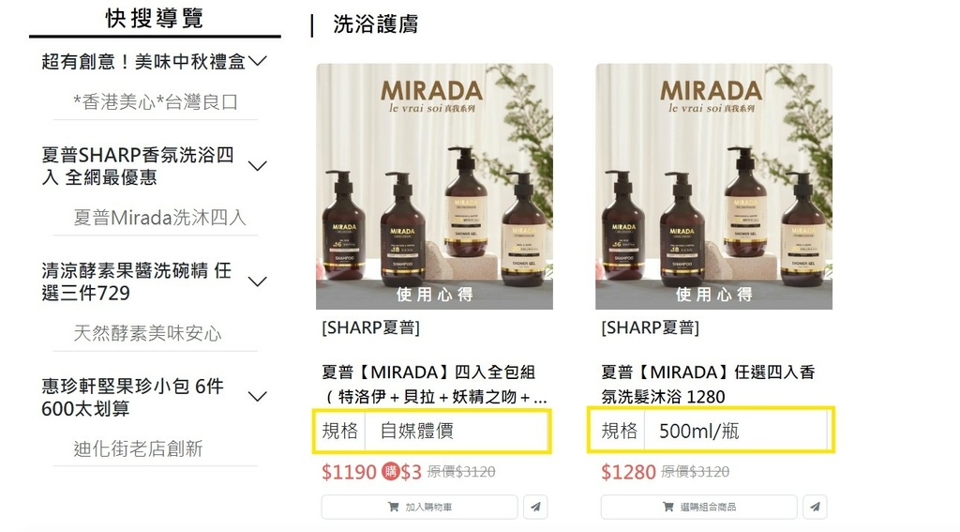Open 天然酵素美味安心 link
960x532 pixels.
pyautogui.click(x=147, y=333)
